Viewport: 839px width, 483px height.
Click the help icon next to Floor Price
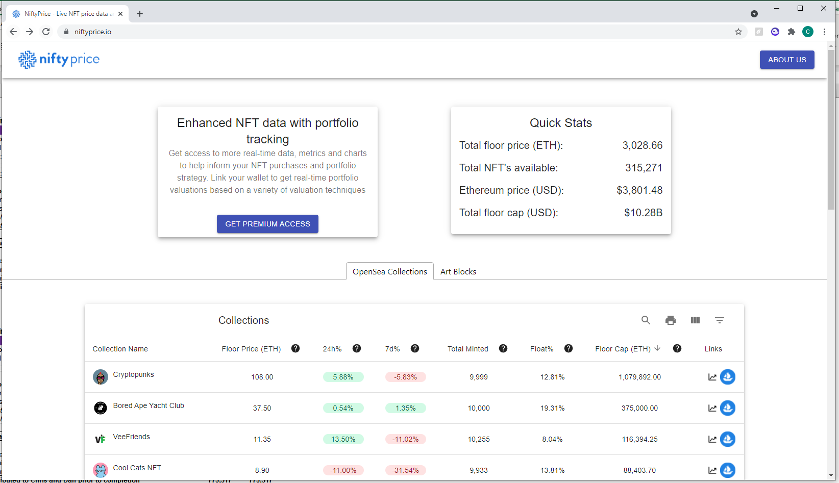tap(295, 348)
